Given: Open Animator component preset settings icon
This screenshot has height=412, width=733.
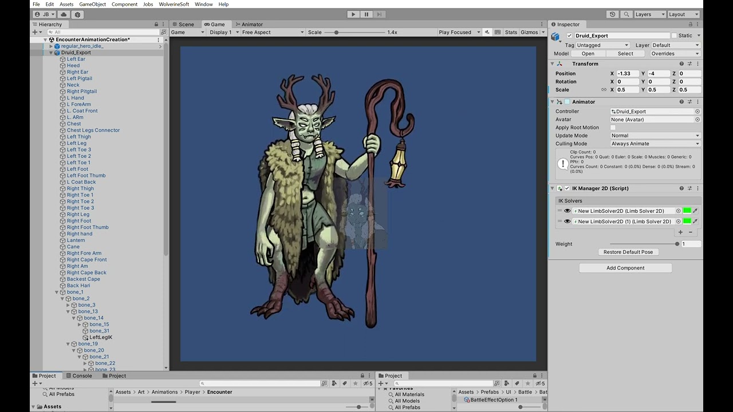Looking at the screenshot, I should pyautogui.click(x=689, y=102).
